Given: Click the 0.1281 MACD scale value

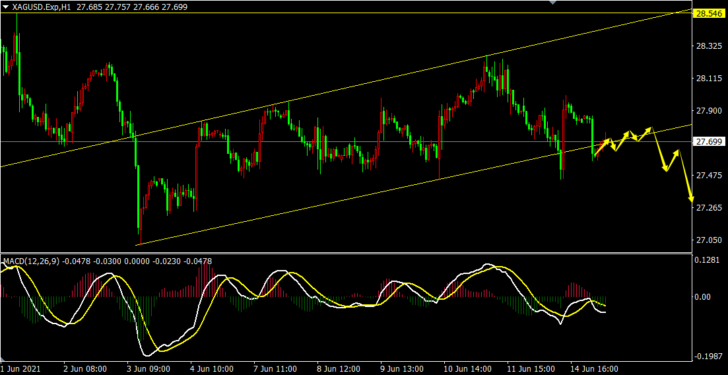Looking at the screenshot, I should [708, 260].
